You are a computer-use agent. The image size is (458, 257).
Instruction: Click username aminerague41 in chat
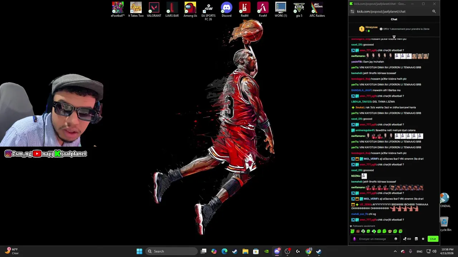coord(365,130)
